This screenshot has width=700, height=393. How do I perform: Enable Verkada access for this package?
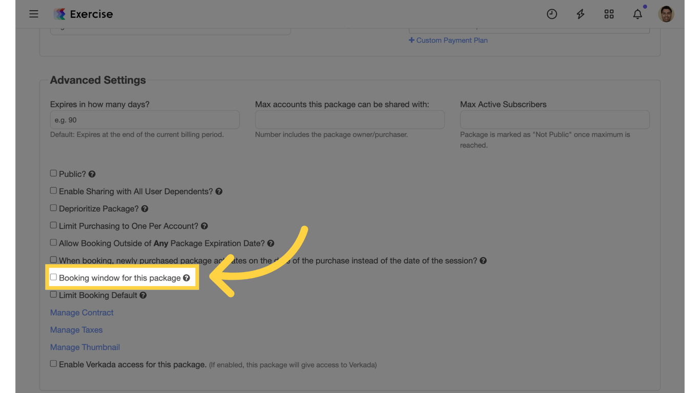(x=53, y=363)
